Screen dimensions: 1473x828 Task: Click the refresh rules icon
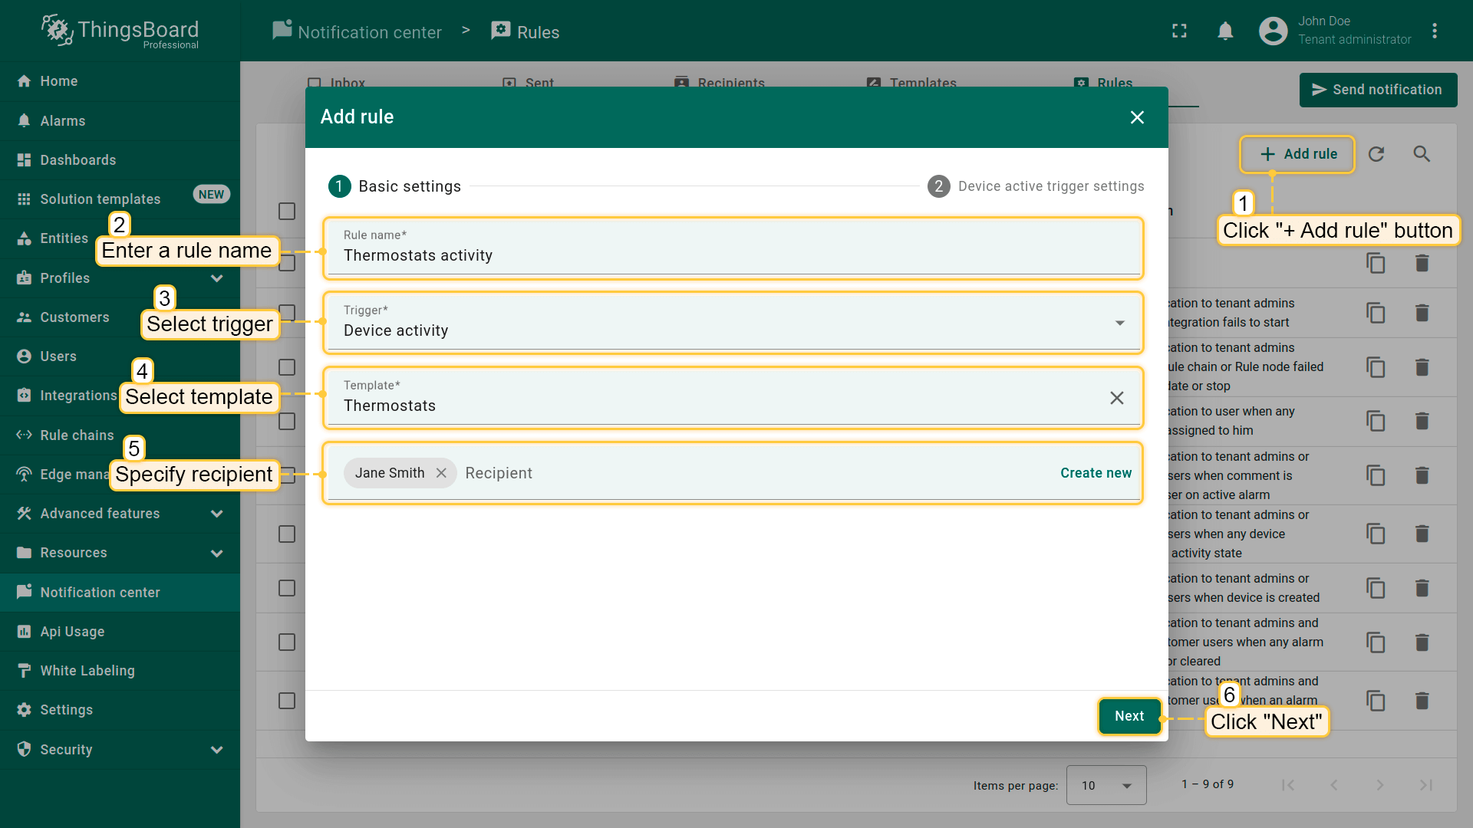(1376, 154)
